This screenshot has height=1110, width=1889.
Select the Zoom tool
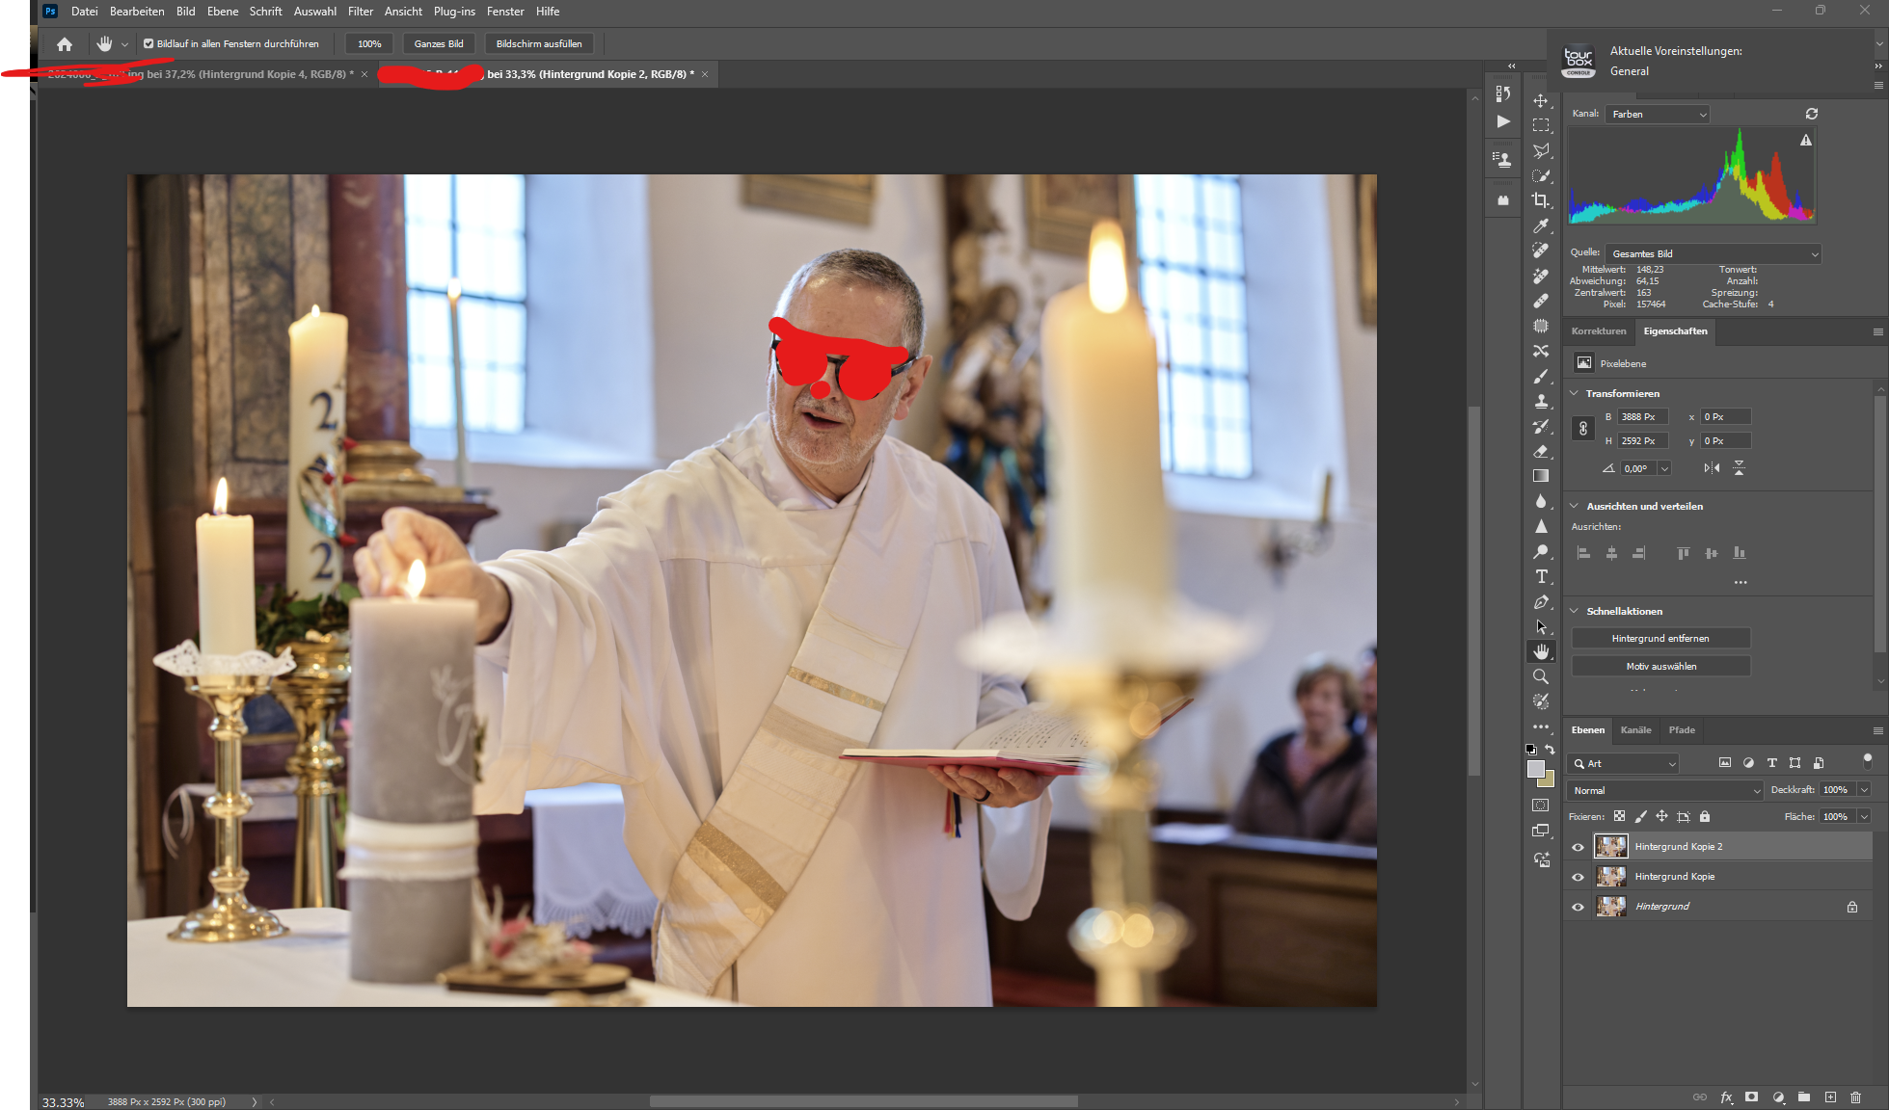pos(1541,676)
